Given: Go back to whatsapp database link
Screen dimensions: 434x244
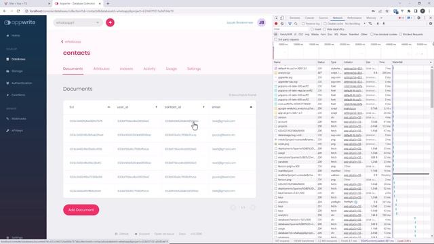Looking at the screenshot, I should click(73, 41).
